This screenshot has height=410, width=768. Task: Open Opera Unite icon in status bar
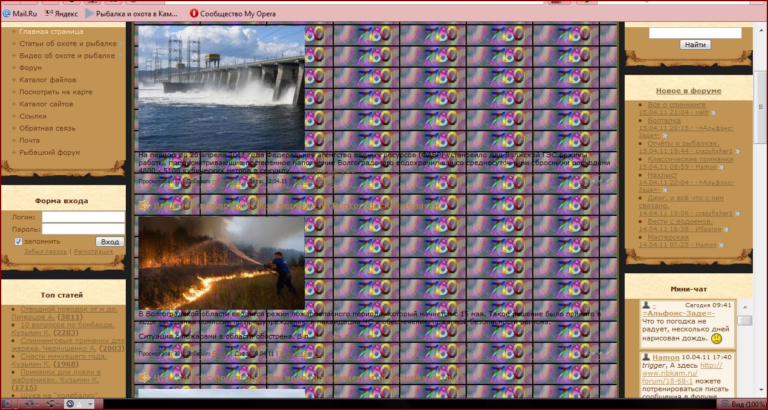[x=50, y=404]
